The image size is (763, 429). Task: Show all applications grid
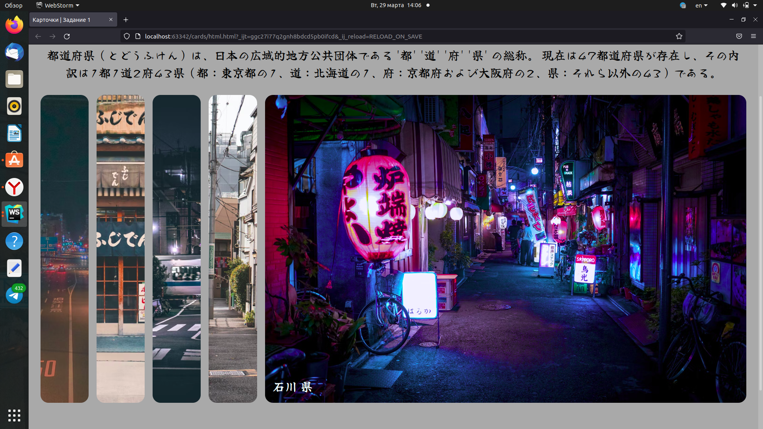[14, 415]
